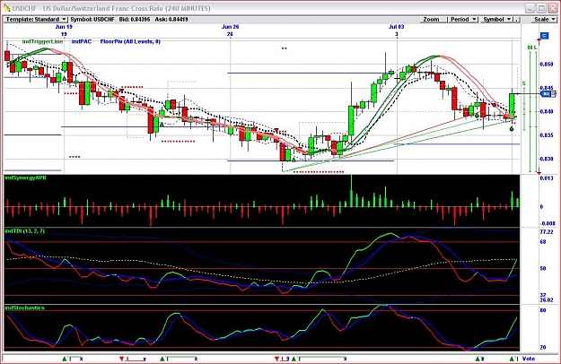Select the indPAC indicator label
The image size is (561, 364).
point(82,42)
